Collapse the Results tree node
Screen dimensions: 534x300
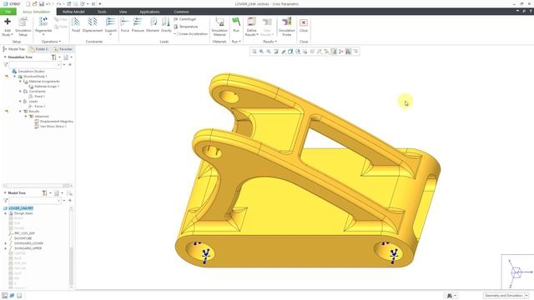click(20, 111)
